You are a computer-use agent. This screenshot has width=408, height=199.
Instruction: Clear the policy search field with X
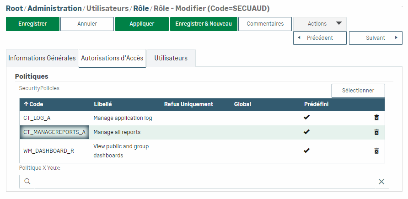[381, 182]
